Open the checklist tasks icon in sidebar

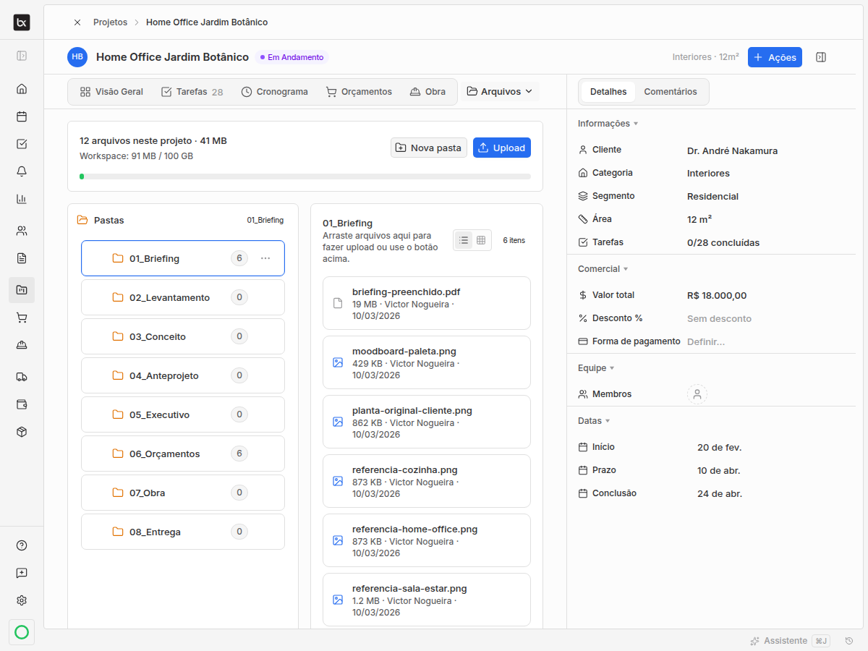(x=22, y=144)
